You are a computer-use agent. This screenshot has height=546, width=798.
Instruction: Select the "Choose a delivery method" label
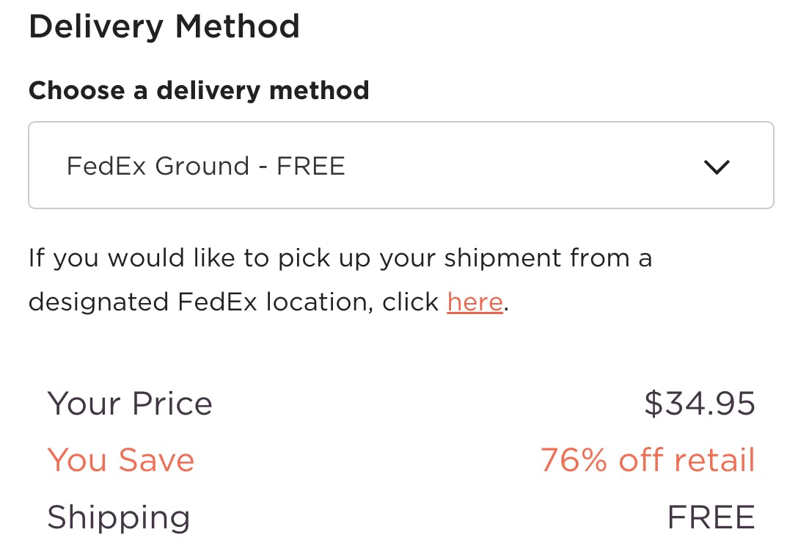pyautogui.click(x=199, y=90)
